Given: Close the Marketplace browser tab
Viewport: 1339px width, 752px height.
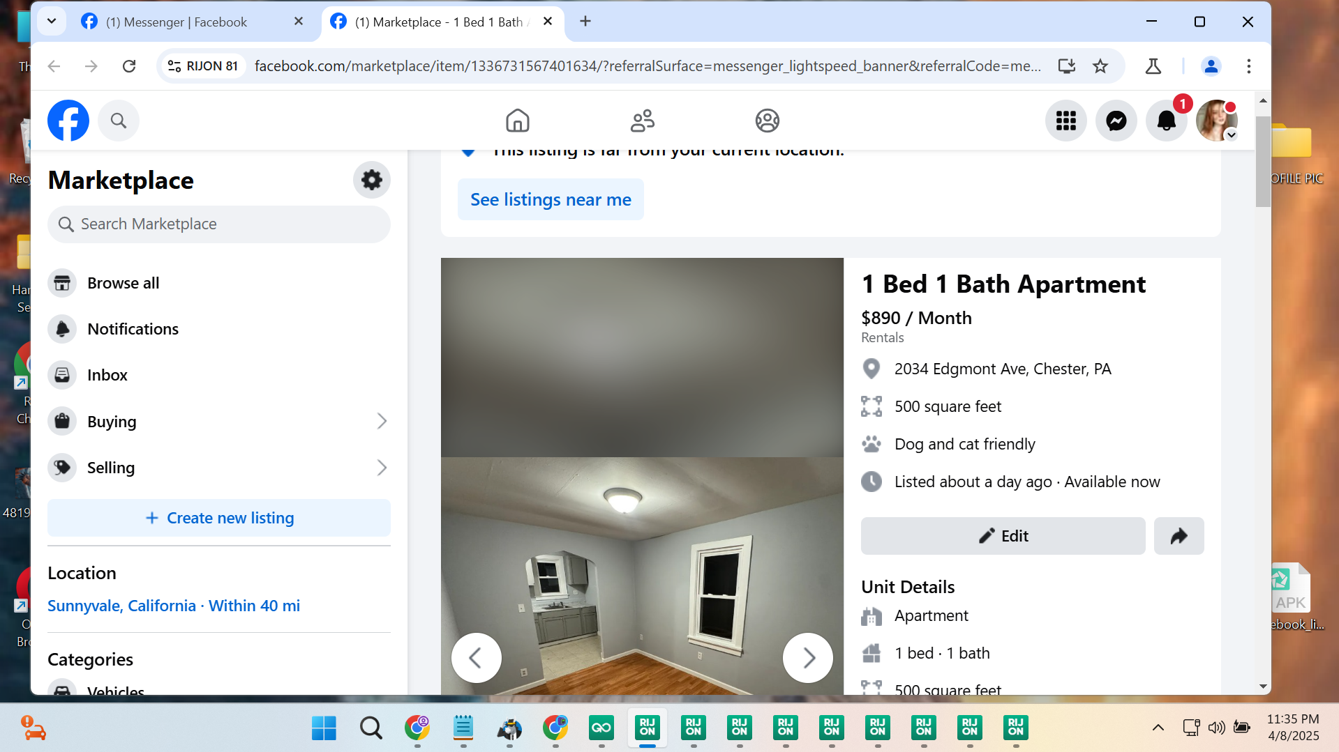Looking at the screenshot, I should pyautogui.click(x=548, y=22).
